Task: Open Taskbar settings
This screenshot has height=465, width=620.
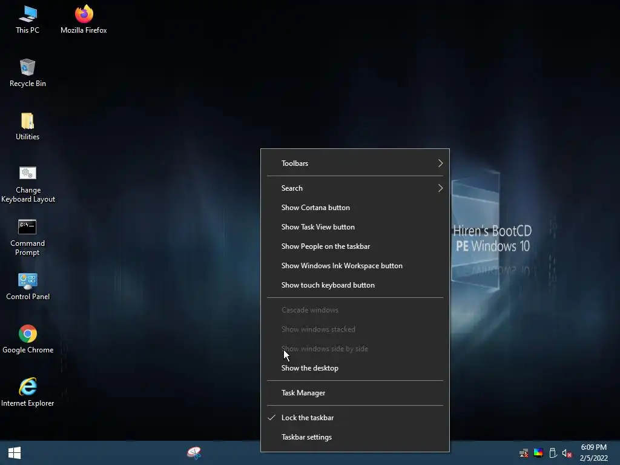Action: pyautogui.click(x=355, y=437)
